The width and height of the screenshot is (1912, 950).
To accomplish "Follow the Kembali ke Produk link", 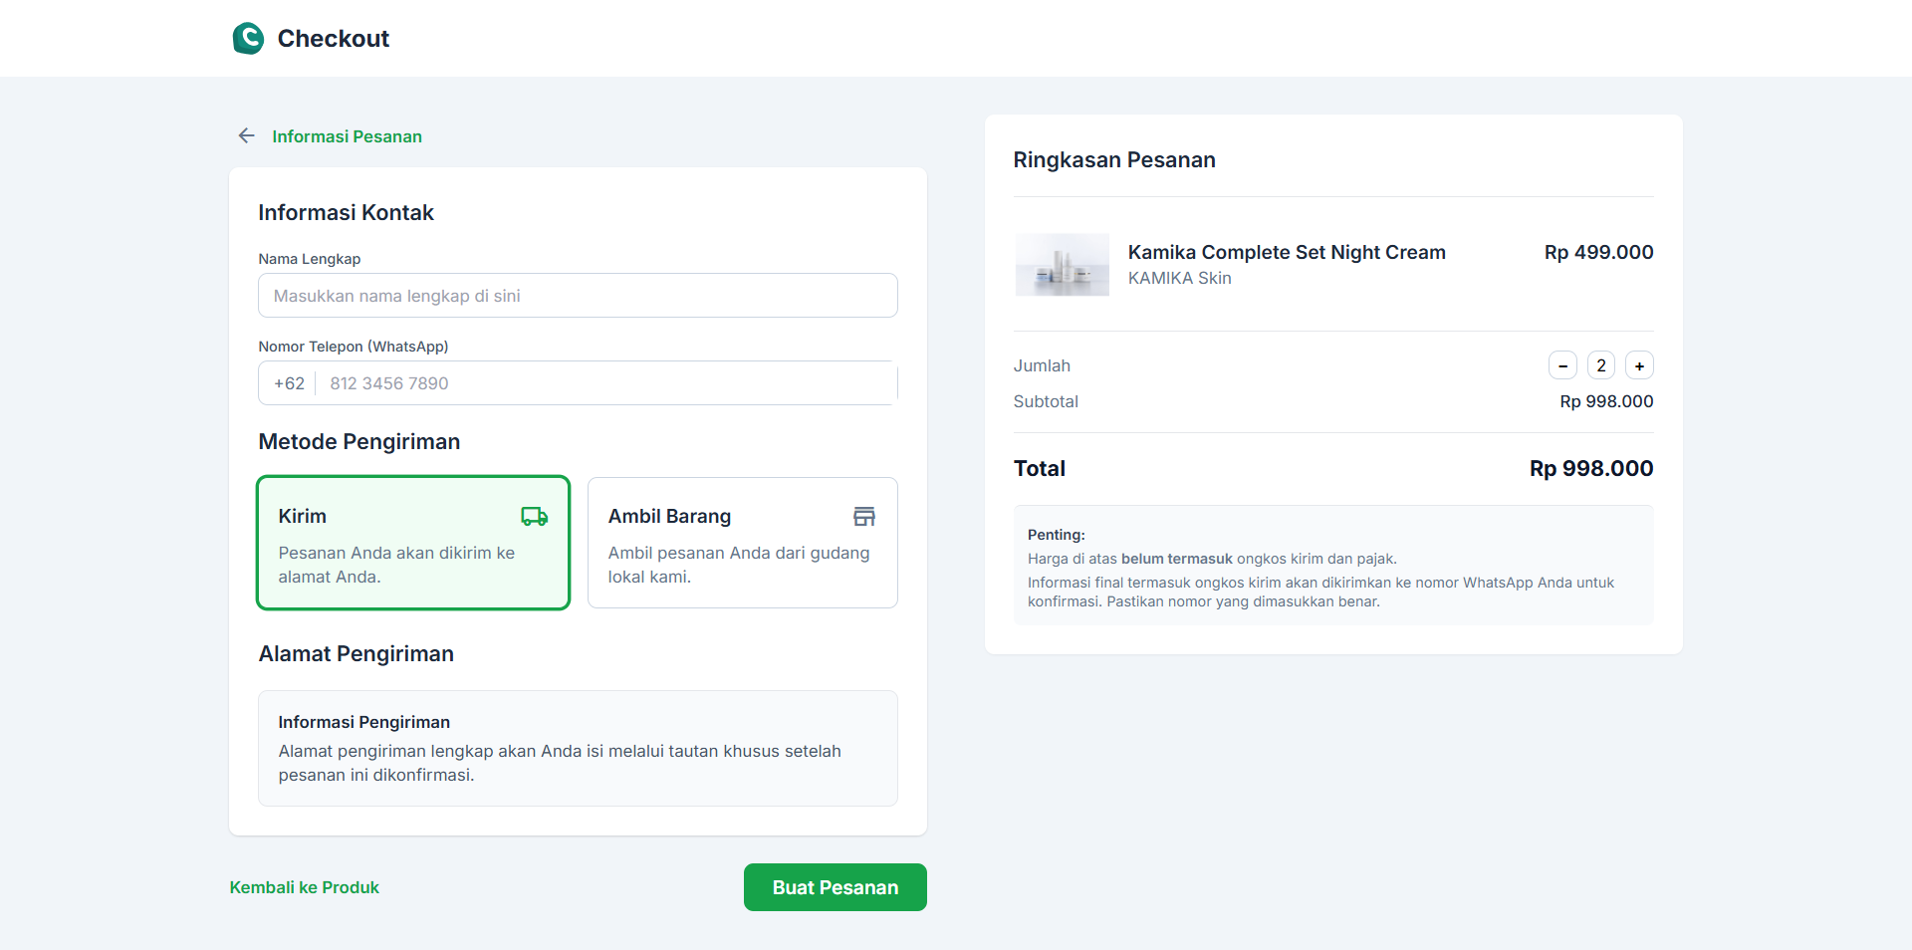I will (x=304, y=887).
